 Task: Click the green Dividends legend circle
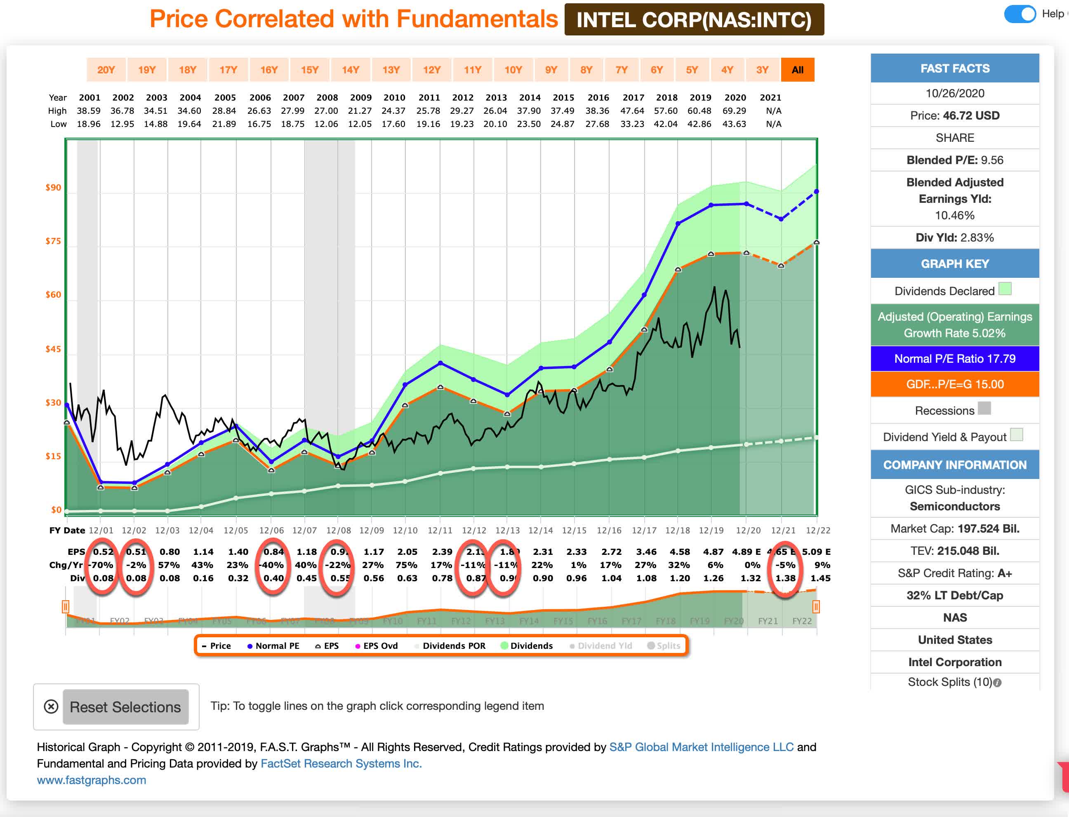pos(504,646)
